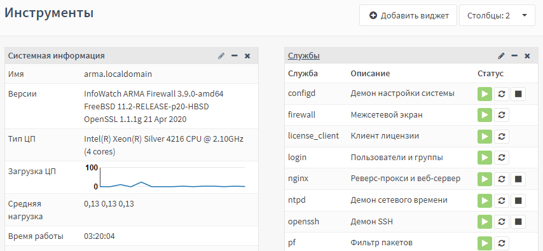Stop the openssh daemon
Screen dimensions: 543x251
coord(518,222)
